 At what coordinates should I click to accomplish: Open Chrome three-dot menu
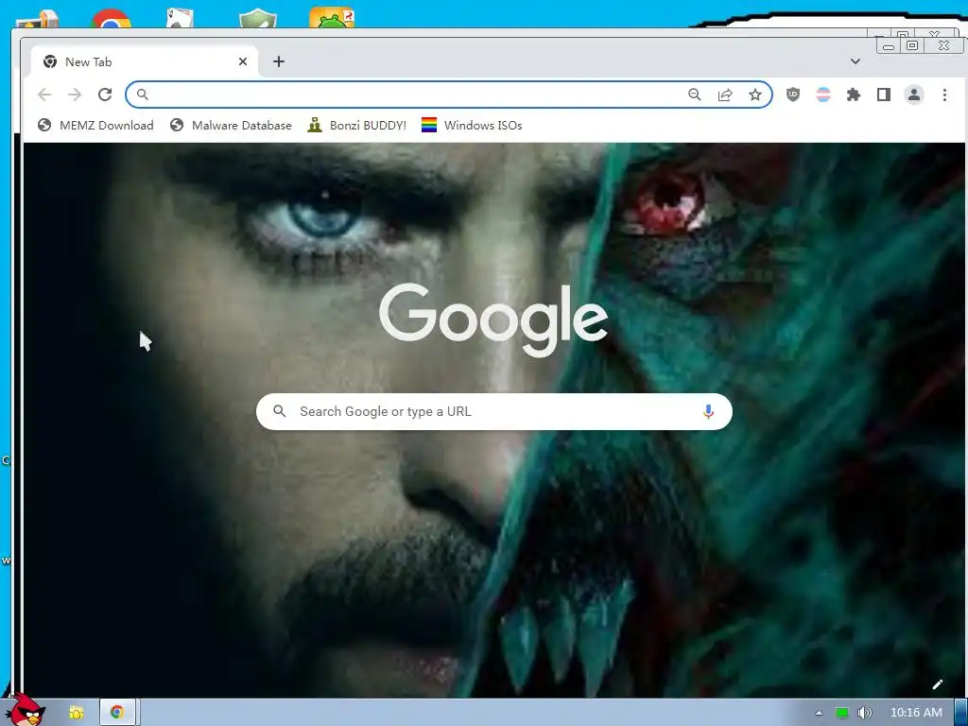click(x=944, y=95)
